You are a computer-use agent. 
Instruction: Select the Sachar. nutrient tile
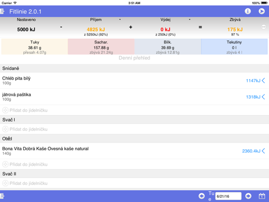point(101,47)
